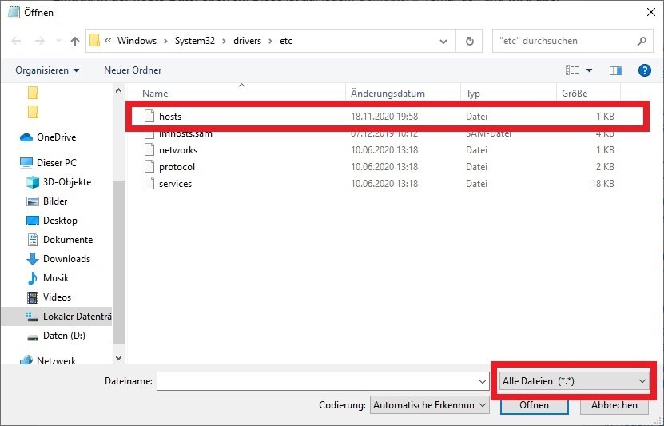
Task: Click the search magnifier icon
Action: 642,41
